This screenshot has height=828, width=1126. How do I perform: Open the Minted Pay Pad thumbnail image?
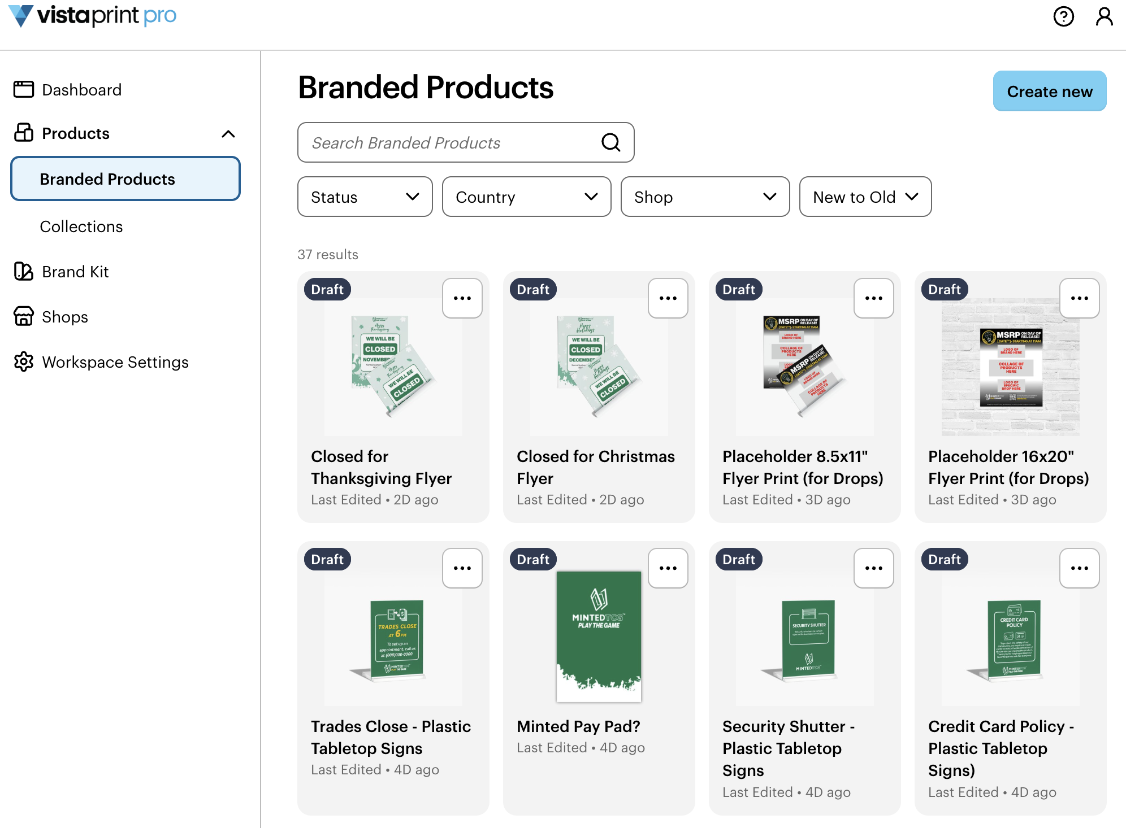(599, 637)
